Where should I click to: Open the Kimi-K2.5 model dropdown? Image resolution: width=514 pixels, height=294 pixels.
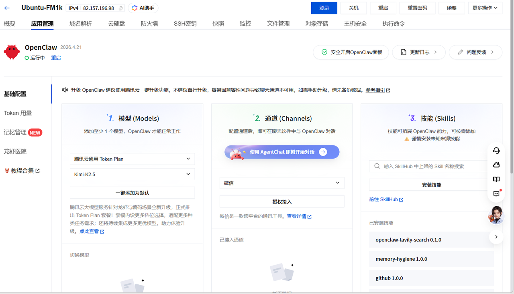[132, 174]
